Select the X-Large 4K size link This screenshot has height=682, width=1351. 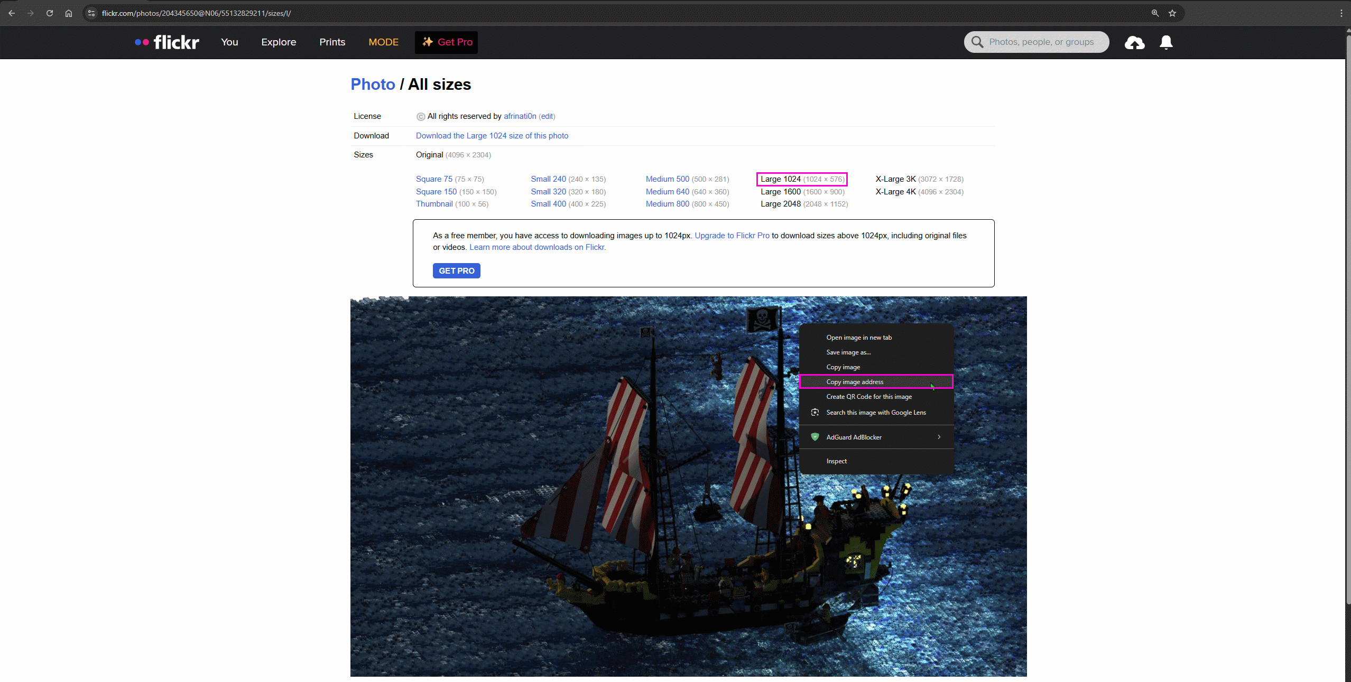tap(895, 191)
